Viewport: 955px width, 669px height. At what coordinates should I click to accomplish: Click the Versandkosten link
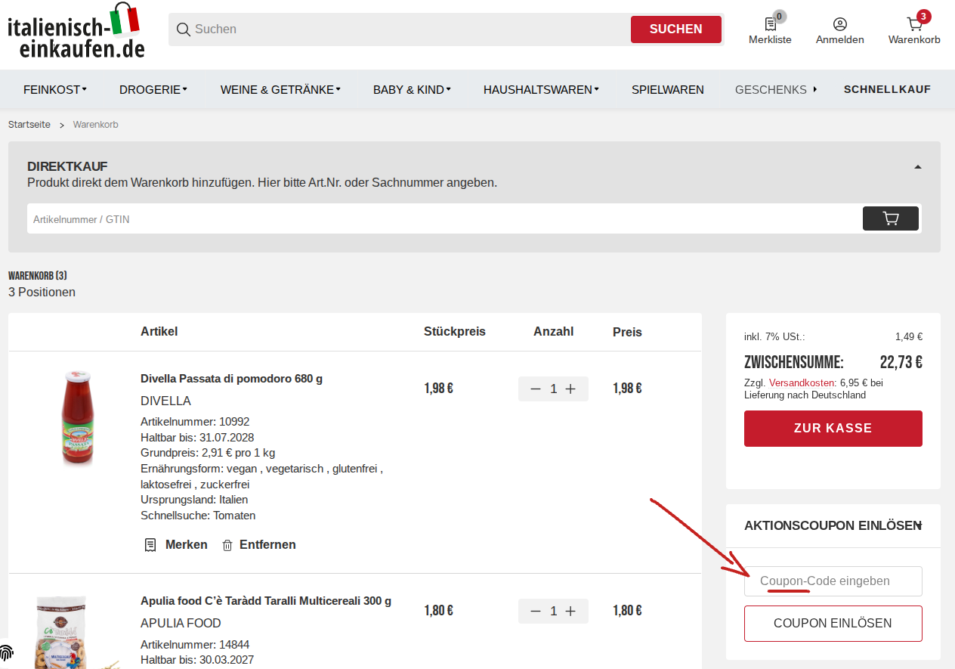pyautogui.click(x=802, y=383)
